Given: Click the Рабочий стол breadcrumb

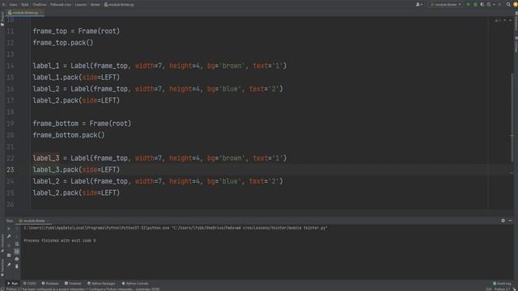Looking at the screenshot, I should point(61,5).
